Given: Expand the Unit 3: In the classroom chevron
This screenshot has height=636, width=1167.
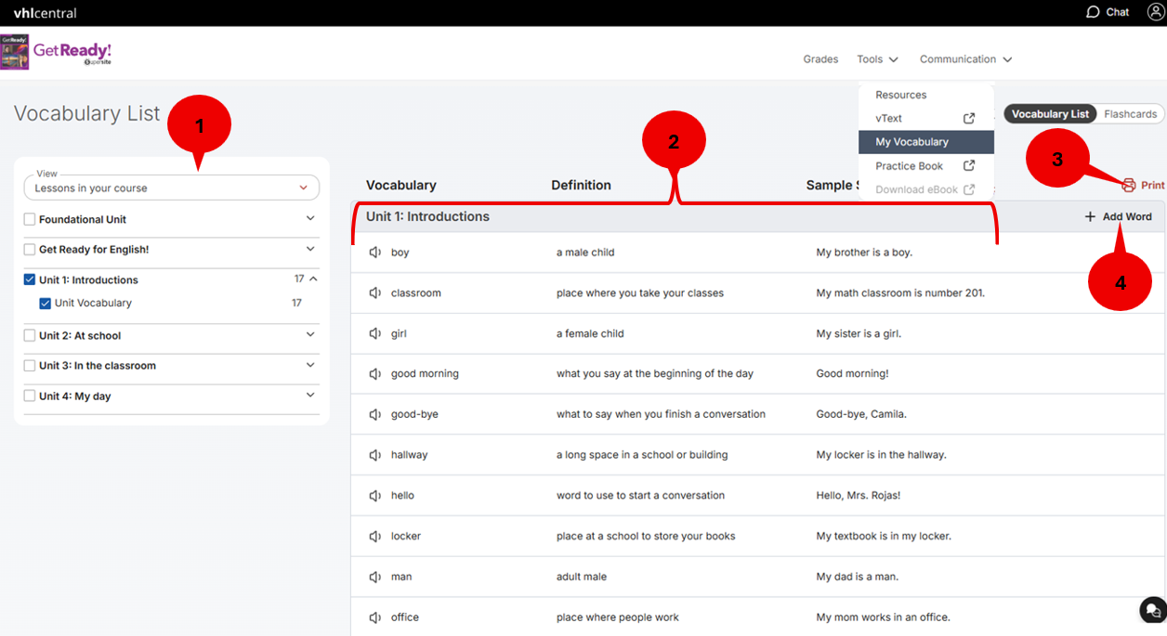Looking at the screenshot, I should (310, 365).
